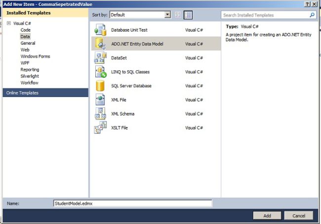Click Visual C# type on XSLT File row
Screen dimensions: 321x224
click(x=194, y=128)
